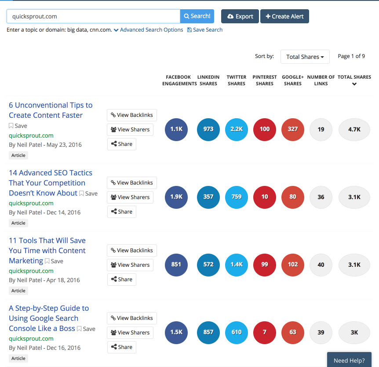Click the Facebook Engagements column header

pos(179,80)
